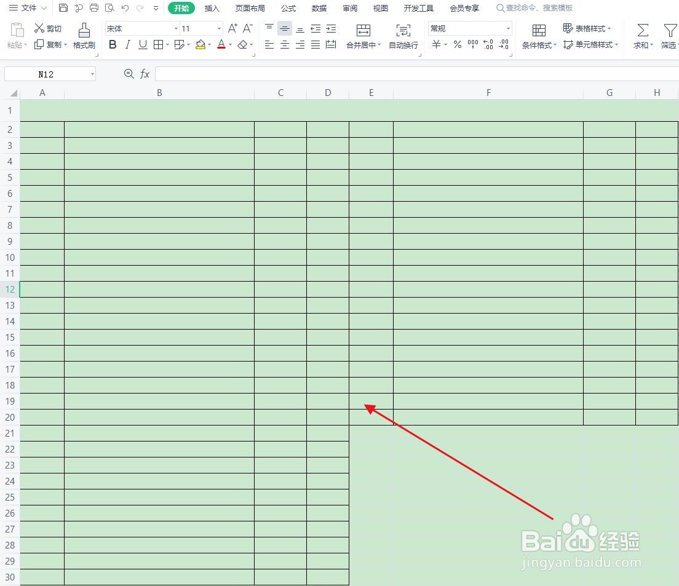The image size is (679, 586).
Task: Click the Save icon in quick toolbar
Action: (x=63, y=8)
